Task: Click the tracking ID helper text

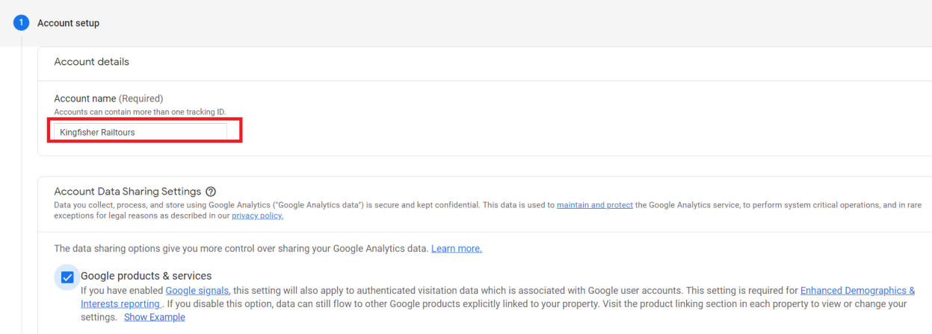Action: [140, 112]
